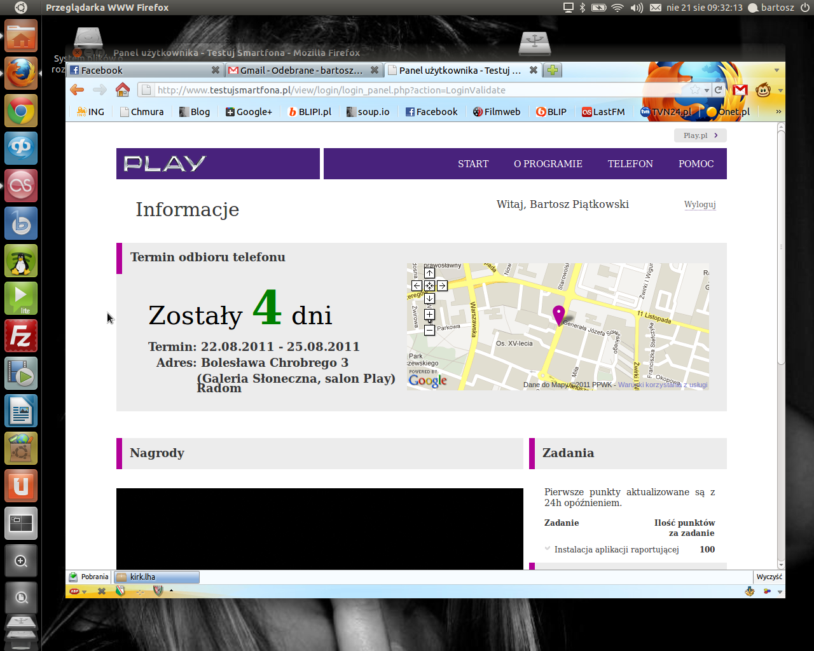Click the Wyloguj logout link
Image resolution: width=814 pixels, height=651 pixels.
[700, 204]
